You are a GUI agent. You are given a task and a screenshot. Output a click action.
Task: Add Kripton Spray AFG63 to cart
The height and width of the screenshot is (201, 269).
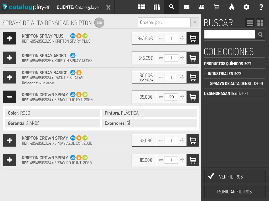tap(193, 58)
